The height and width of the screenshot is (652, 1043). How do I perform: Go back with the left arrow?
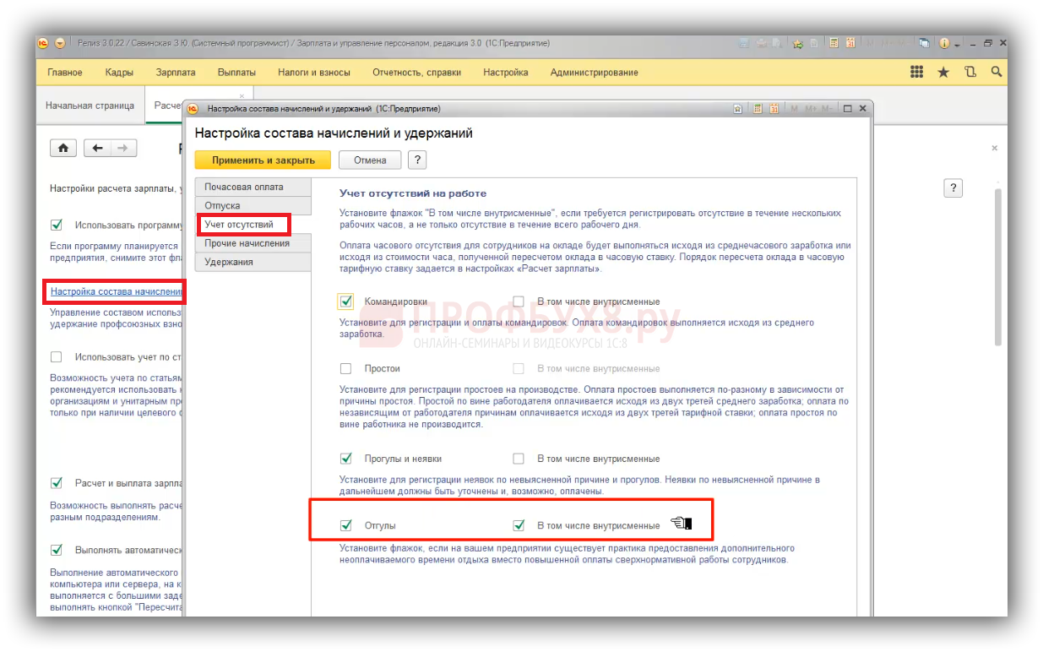point(98,148)
